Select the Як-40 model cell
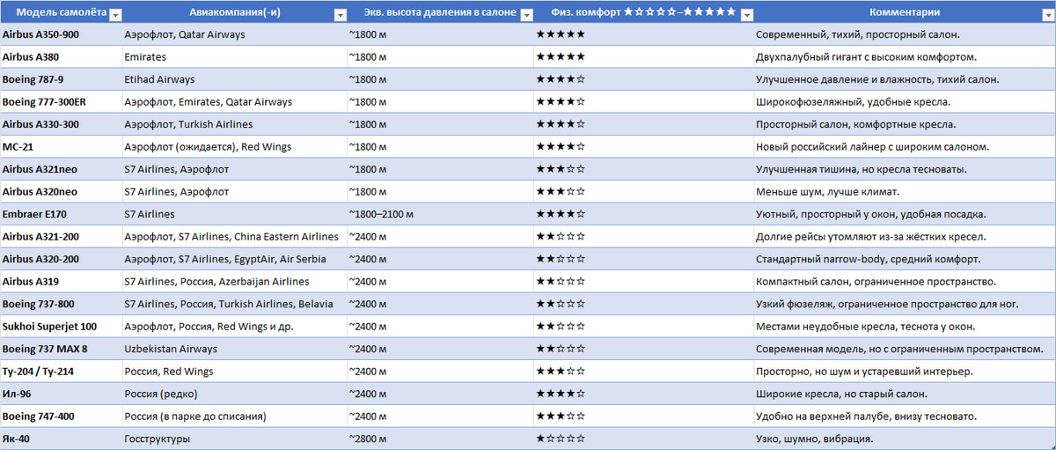The width and height of the screenshot is (1056, 450). click(x=61, y=439)
